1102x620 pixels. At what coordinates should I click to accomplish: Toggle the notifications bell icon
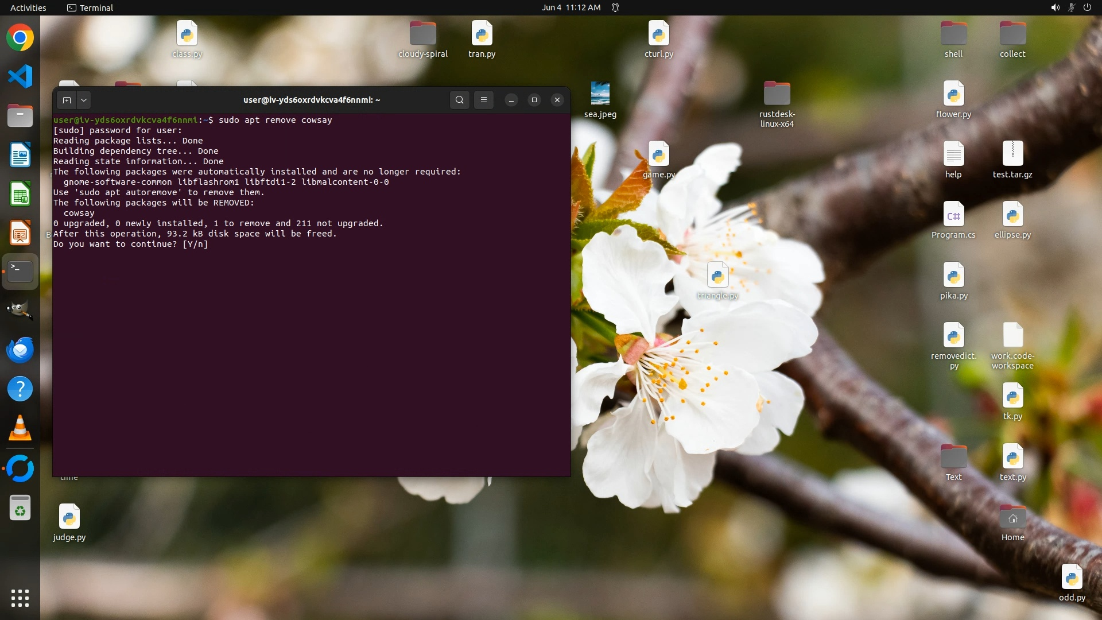pos(615,7)
